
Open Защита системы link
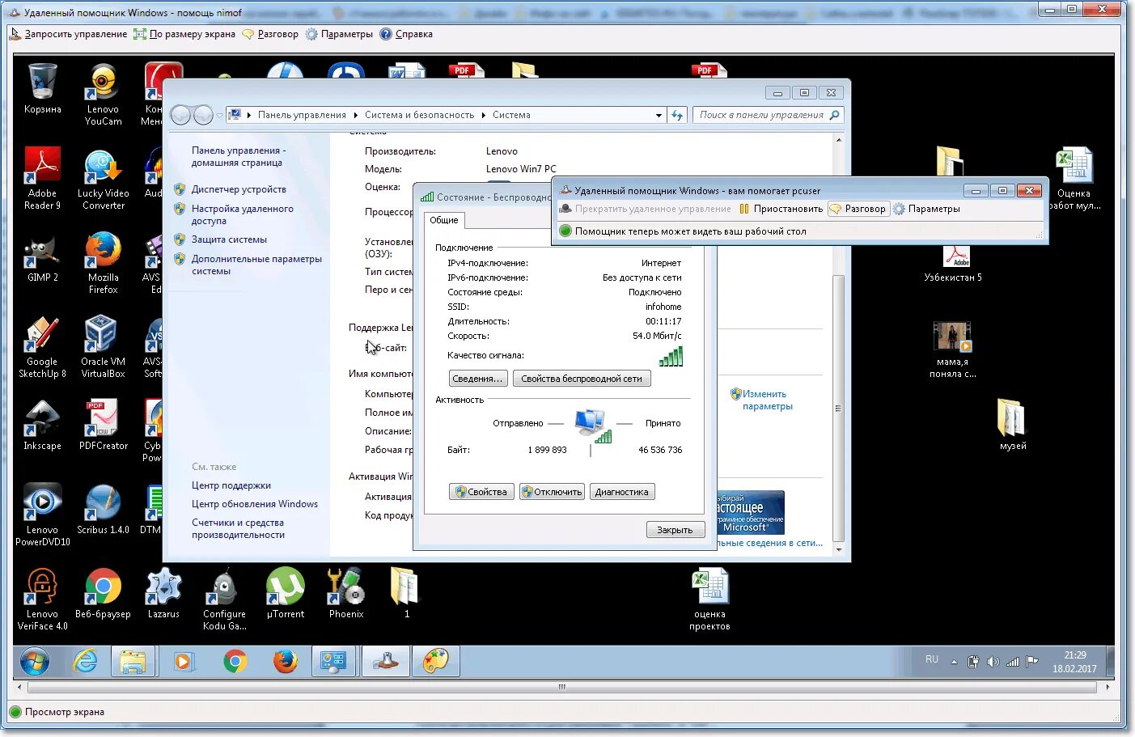(229, 239)
